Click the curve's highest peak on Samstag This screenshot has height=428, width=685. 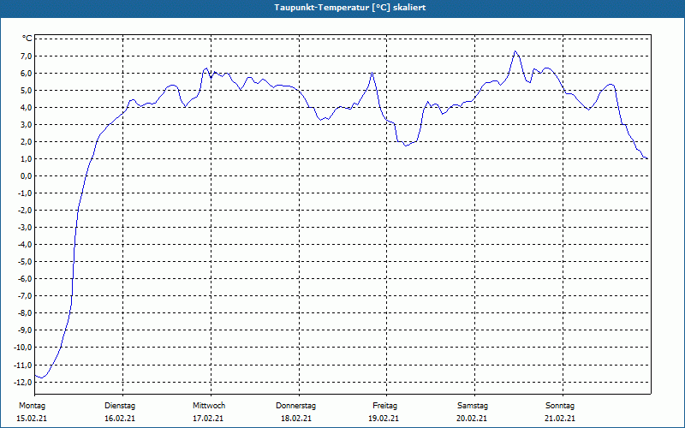pyautogui.click(x=515, y=51)
